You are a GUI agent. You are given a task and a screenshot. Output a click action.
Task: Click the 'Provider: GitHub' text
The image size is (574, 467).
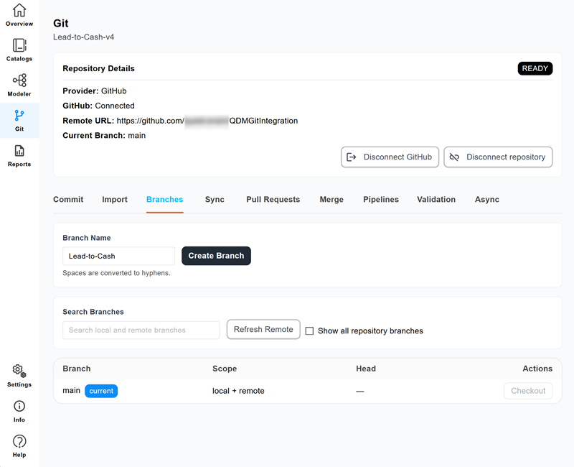tap(95, 91)
